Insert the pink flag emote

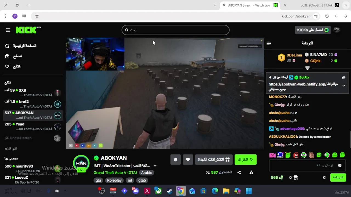point(272,155)
